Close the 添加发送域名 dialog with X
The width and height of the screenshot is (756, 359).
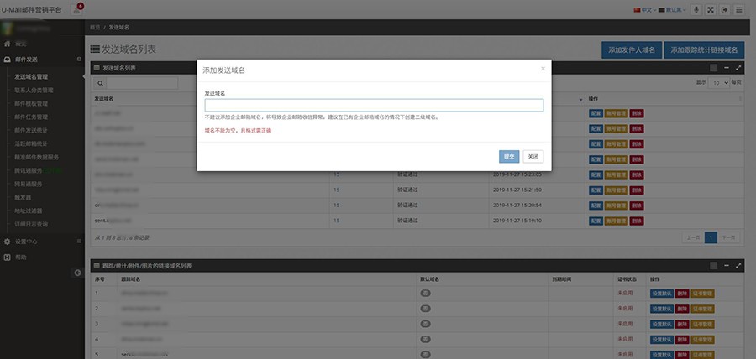(x=543, y=69)
